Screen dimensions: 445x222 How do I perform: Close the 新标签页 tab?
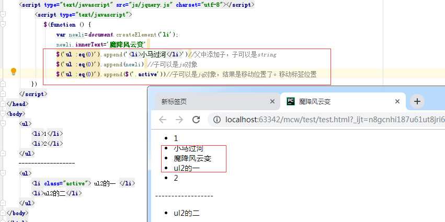[272, 101]
